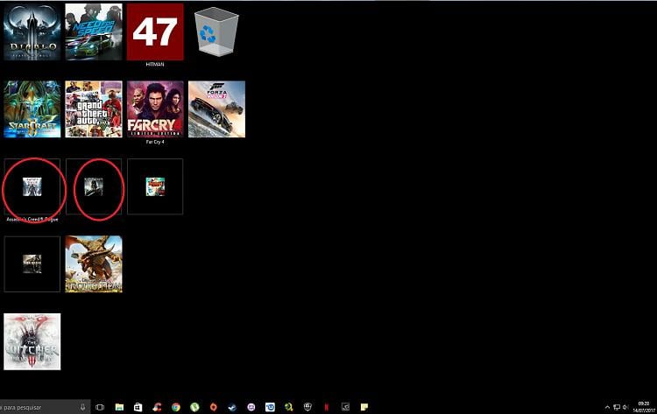Click the microphone icon in search bar

pyautogui.click(x=82, y=407)
